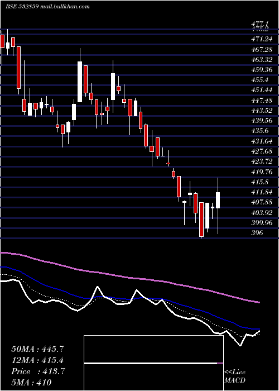Select the 415.8 price axis label
This screenshot has width=279, height=391.
coord(260,182)
